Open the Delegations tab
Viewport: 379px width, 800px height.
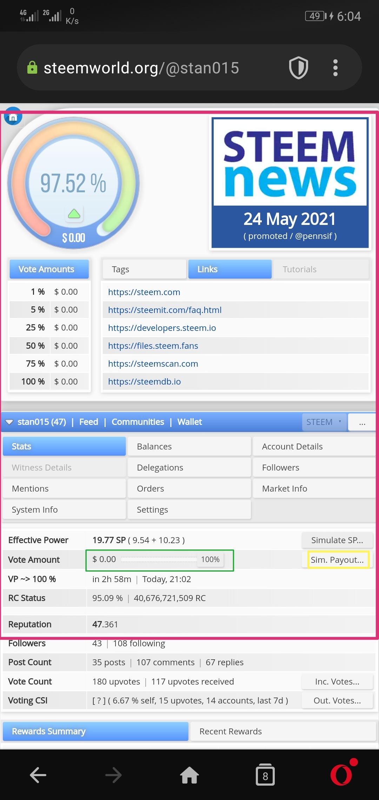[189, 467]
